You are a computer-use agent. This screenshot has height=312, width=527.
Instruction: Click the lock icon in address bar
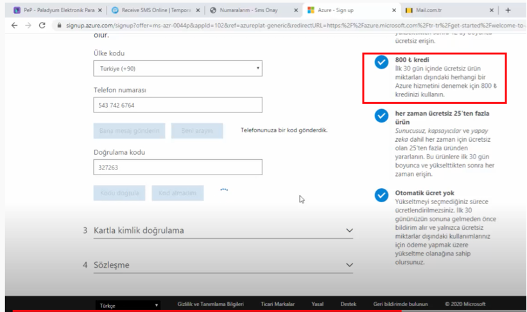point(59,25)
